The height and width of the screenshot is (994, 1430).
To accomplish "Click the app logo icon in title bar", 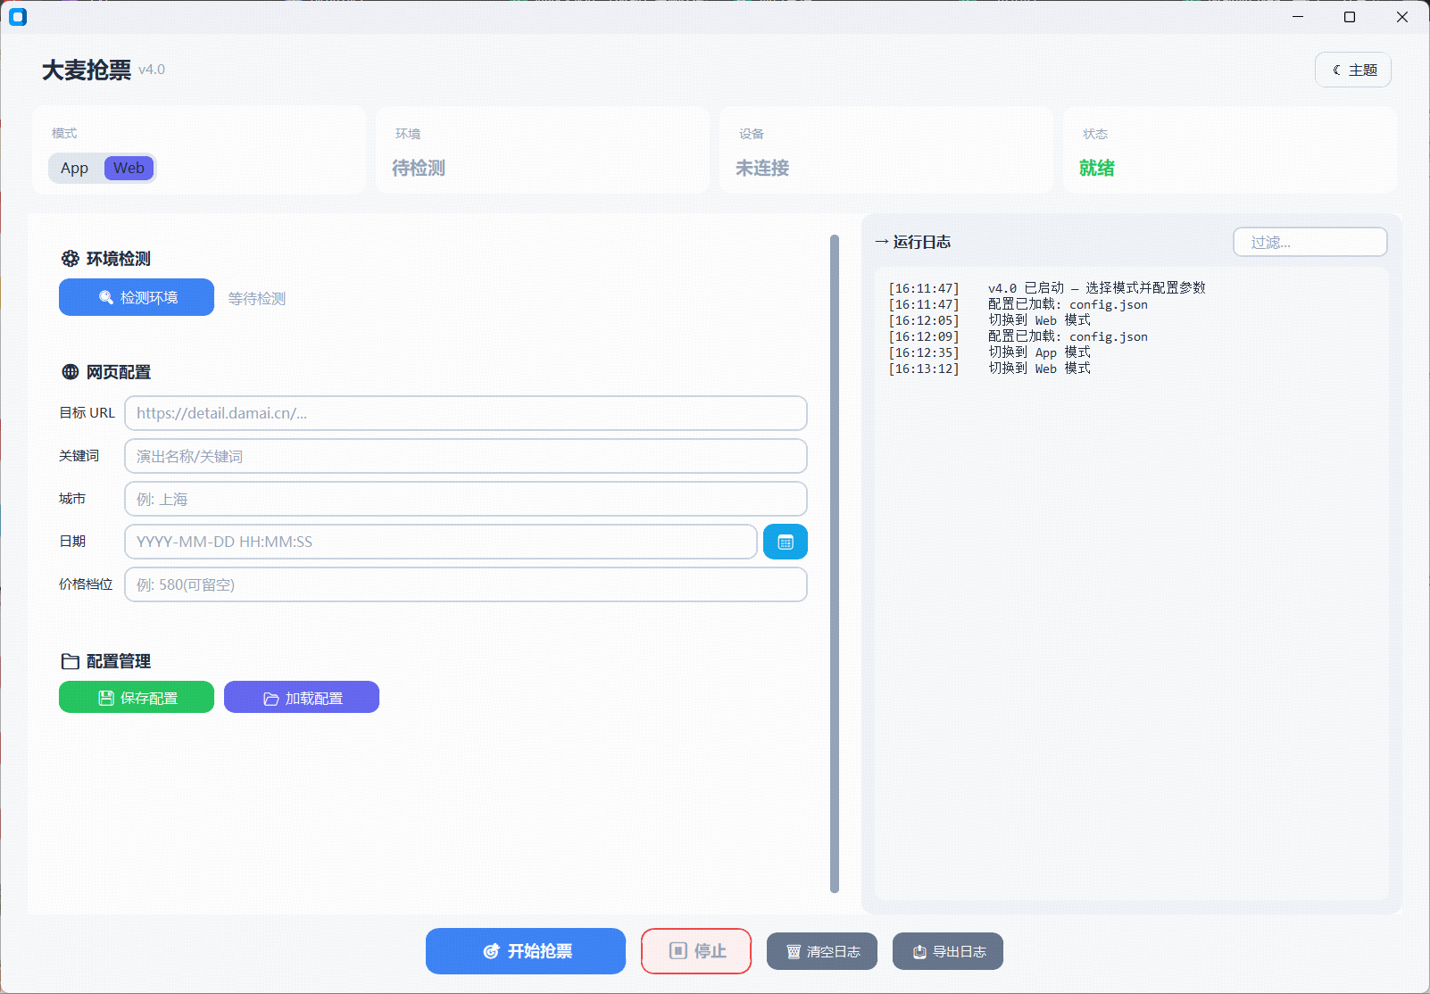I will (x=18, y=17).
